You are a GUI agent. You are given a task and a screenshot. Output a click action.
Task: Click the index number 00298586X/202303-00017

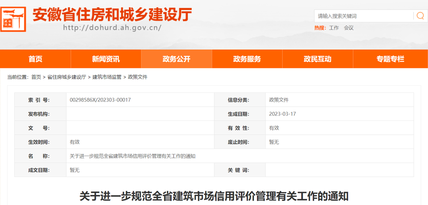pyautogui.click(x=100, y=100)
